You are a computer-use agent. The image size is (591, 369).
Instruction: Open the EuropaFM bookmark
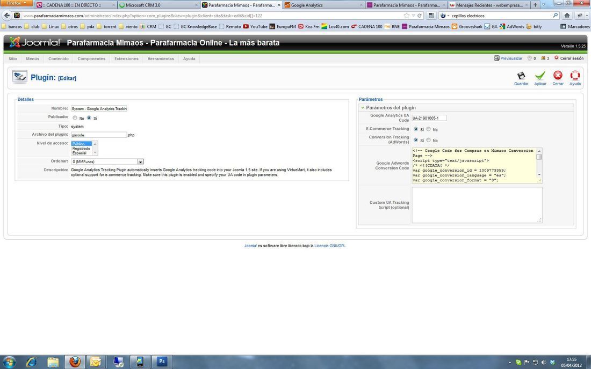283,26
